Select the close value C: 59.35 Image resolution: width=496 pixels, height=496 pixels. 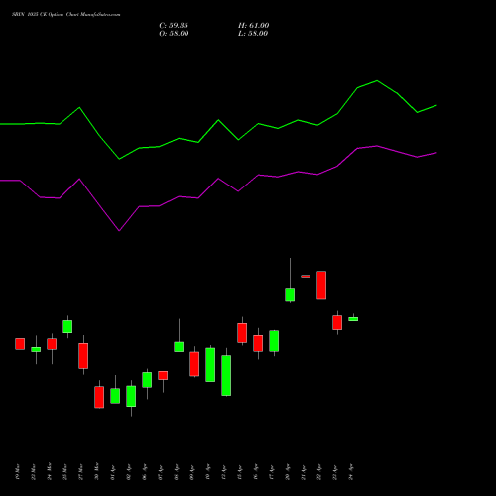pyautogui.click(x=174, y=26)
